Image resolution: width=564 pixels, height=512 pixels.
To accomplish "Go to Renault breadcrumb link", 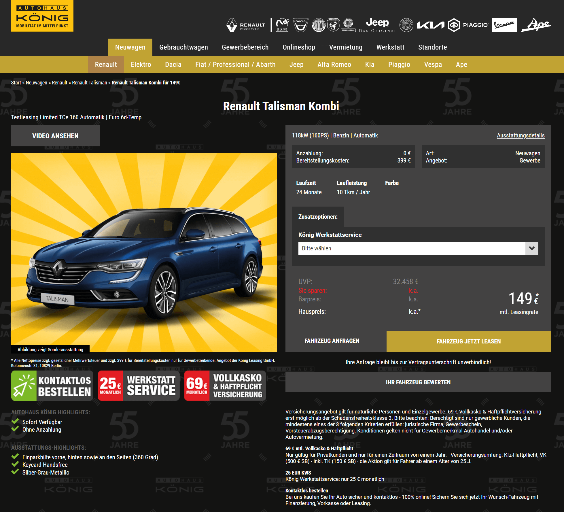I will pos(59,83).
